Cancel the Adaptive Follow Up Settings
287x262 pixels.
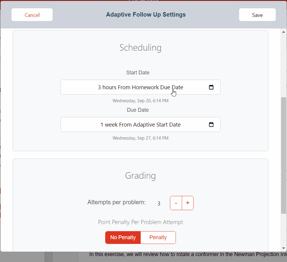[x=32, y=15]
